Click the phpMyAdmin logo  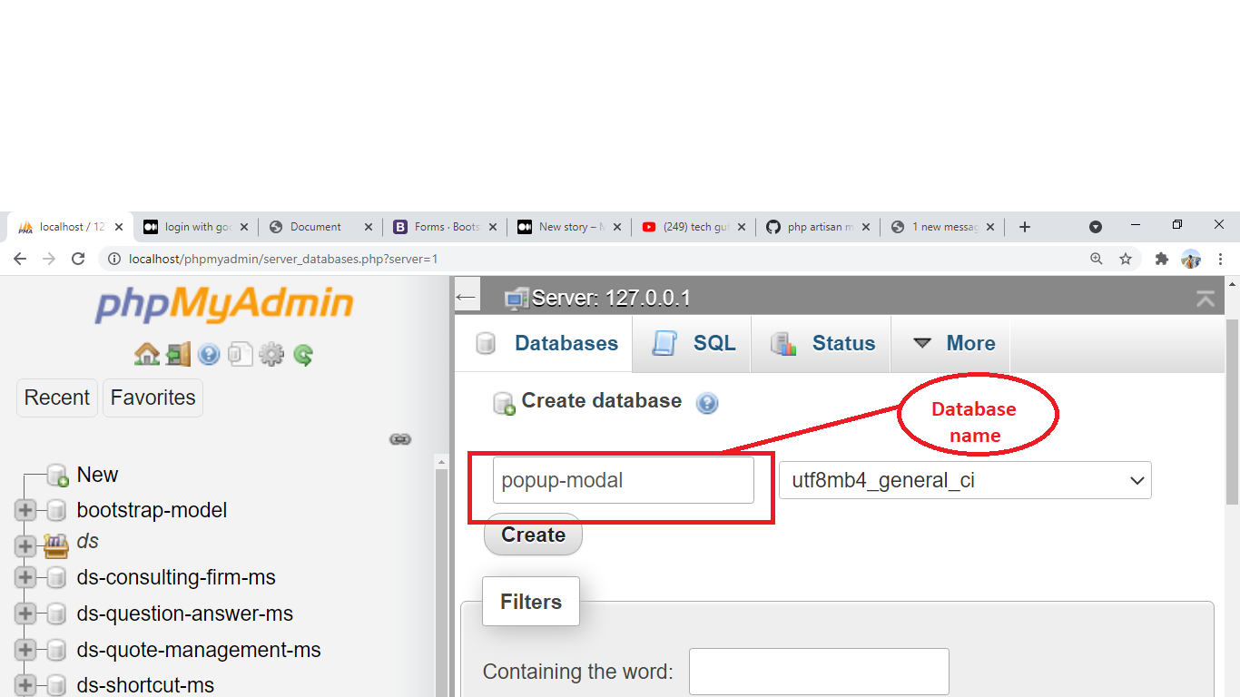click(x=224, y=304)
